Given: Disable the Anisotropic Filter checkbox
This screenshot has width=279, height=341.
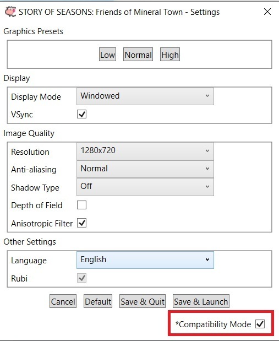Looking at the screenshot, I should tap(81, 223).
